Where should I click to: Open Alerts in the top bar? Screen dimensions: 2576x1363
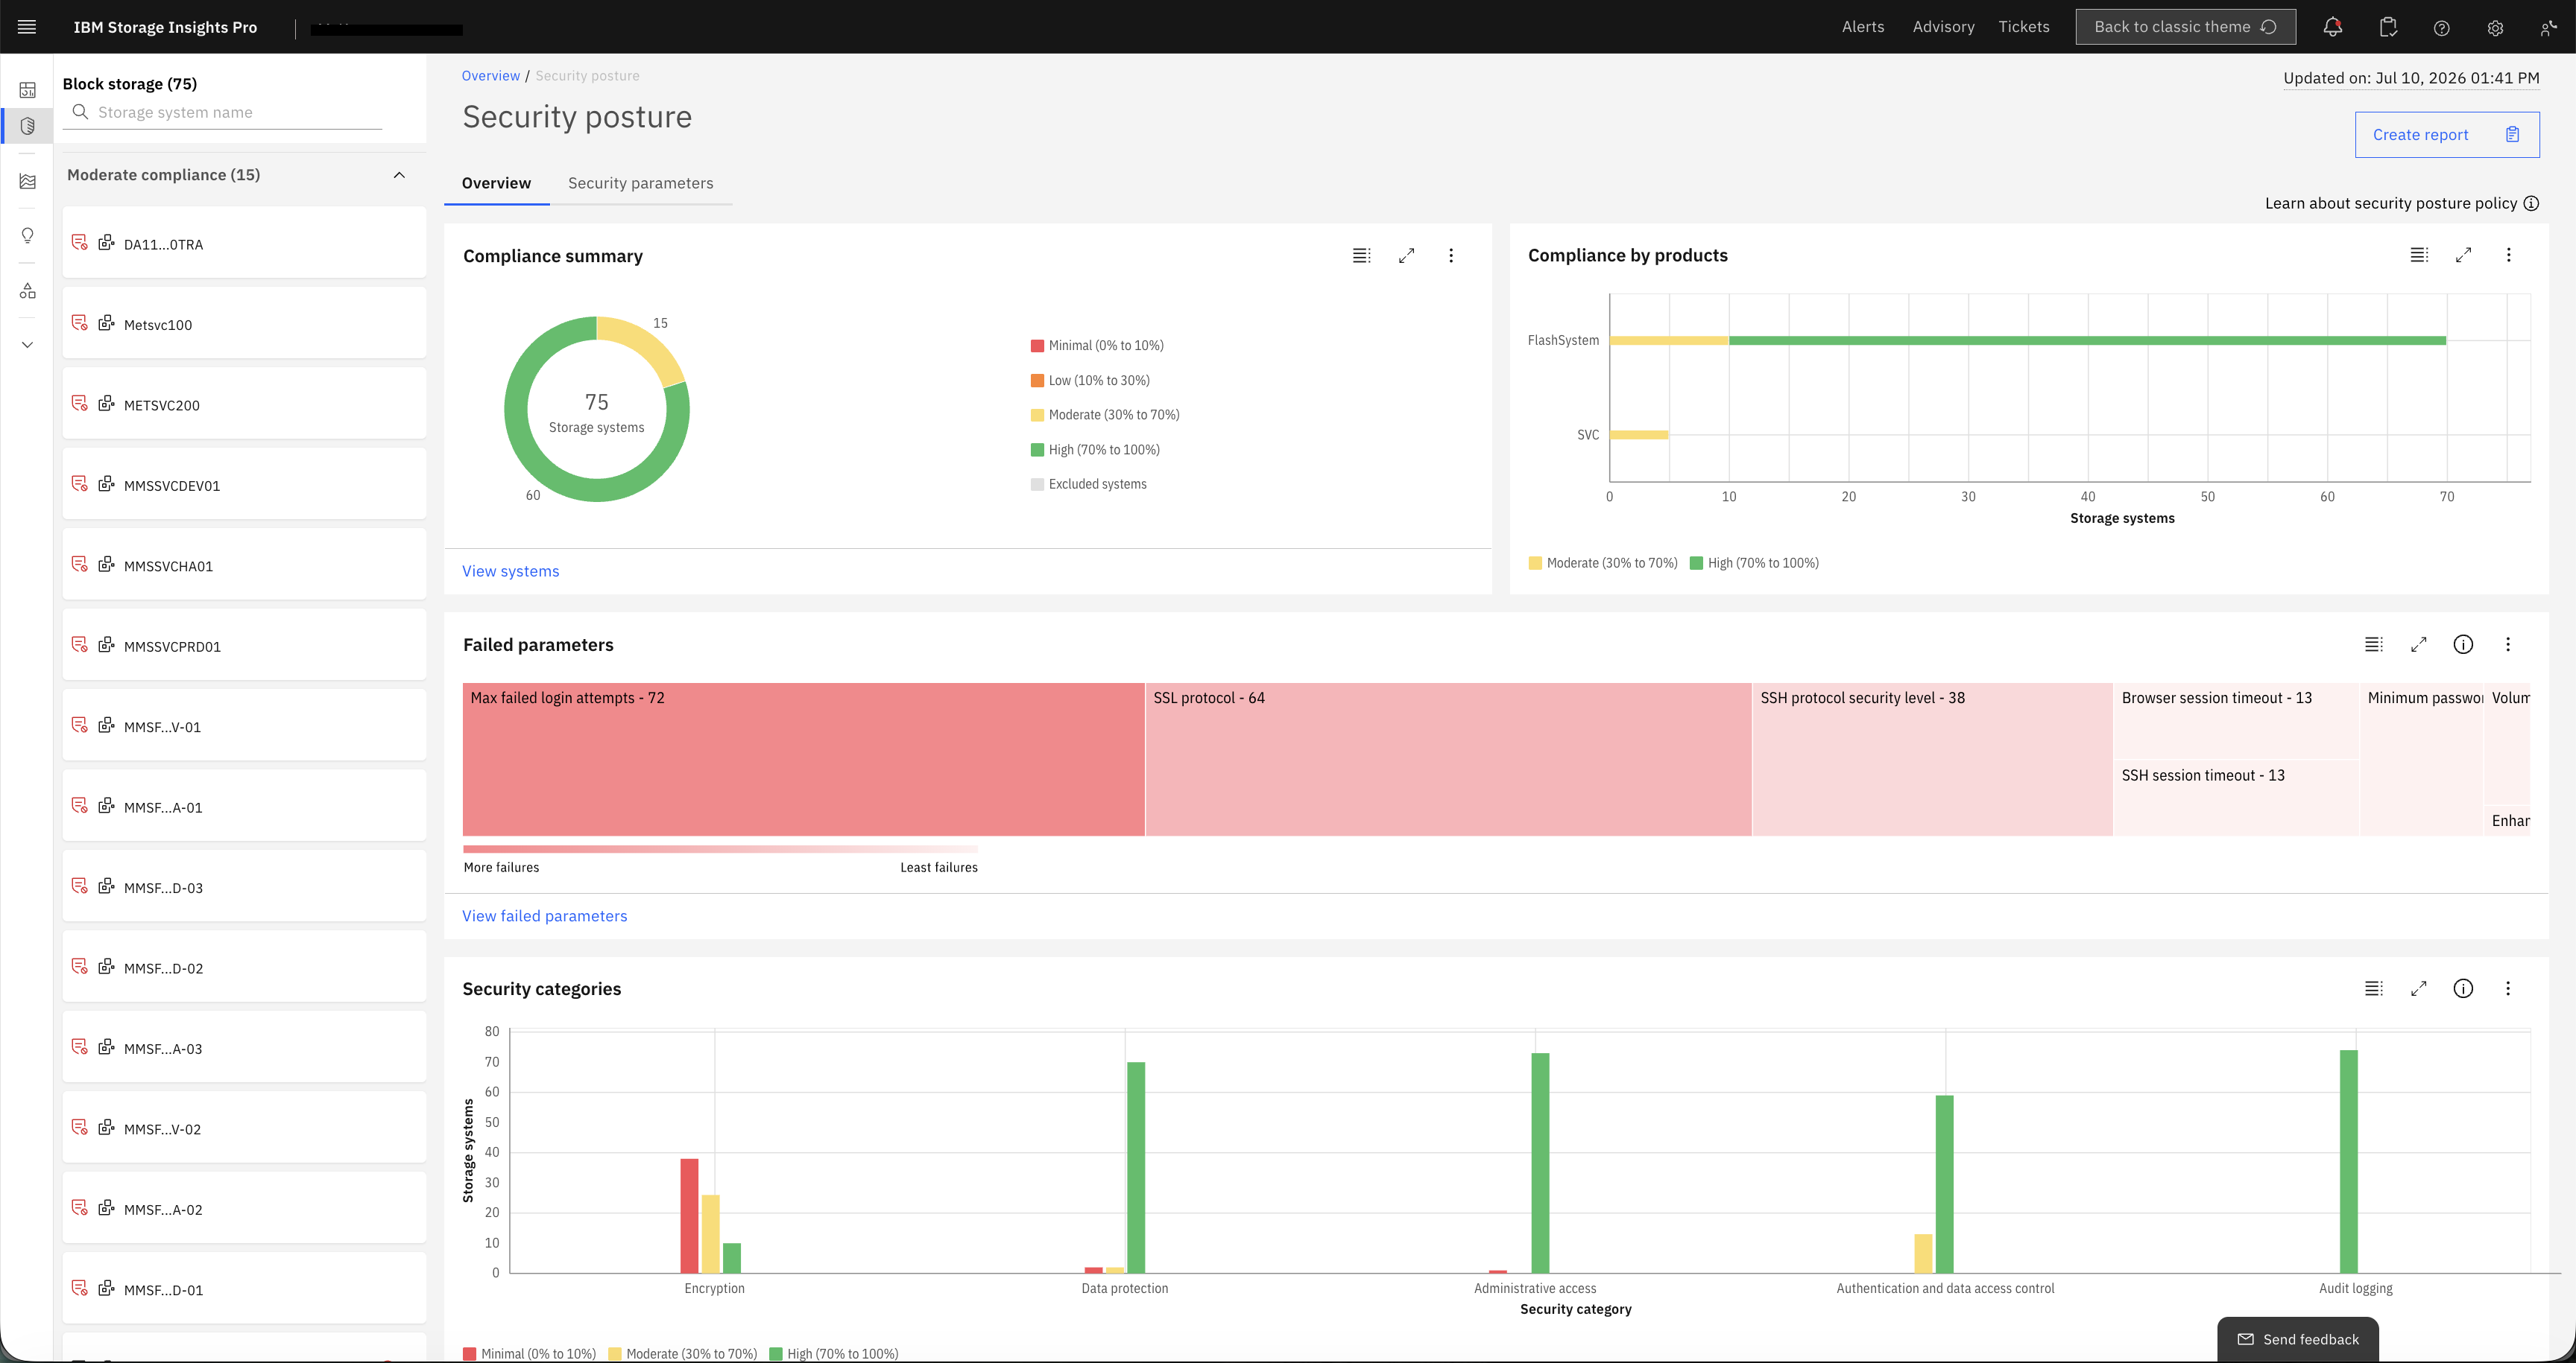[1863, 27]
